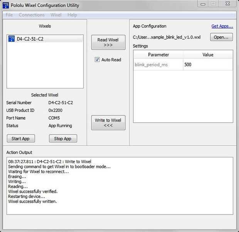The image size is (239, 232).
Task: Click the 'Sending command to get Wixel' log line
Action: point(59,167)
